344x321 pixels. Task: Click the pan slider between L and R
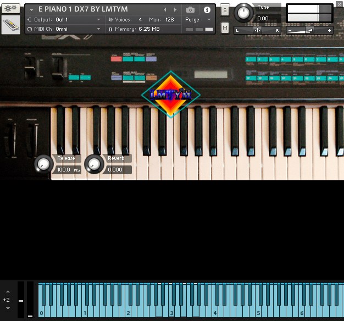pyautogui.click(x=257, y=30)
